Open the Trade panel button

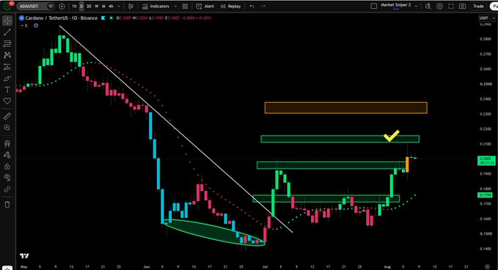(x=478, y=6)
